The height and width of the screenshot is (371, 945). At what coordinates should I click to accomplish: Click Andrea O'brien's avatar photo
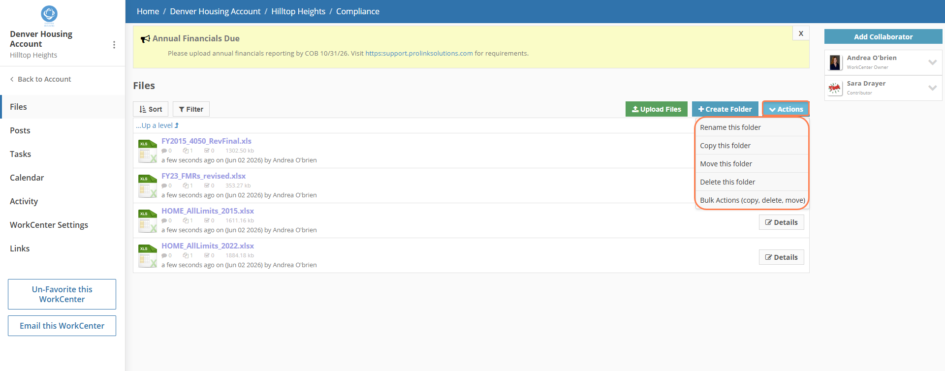pyautogui.click(x=835, y=62)
